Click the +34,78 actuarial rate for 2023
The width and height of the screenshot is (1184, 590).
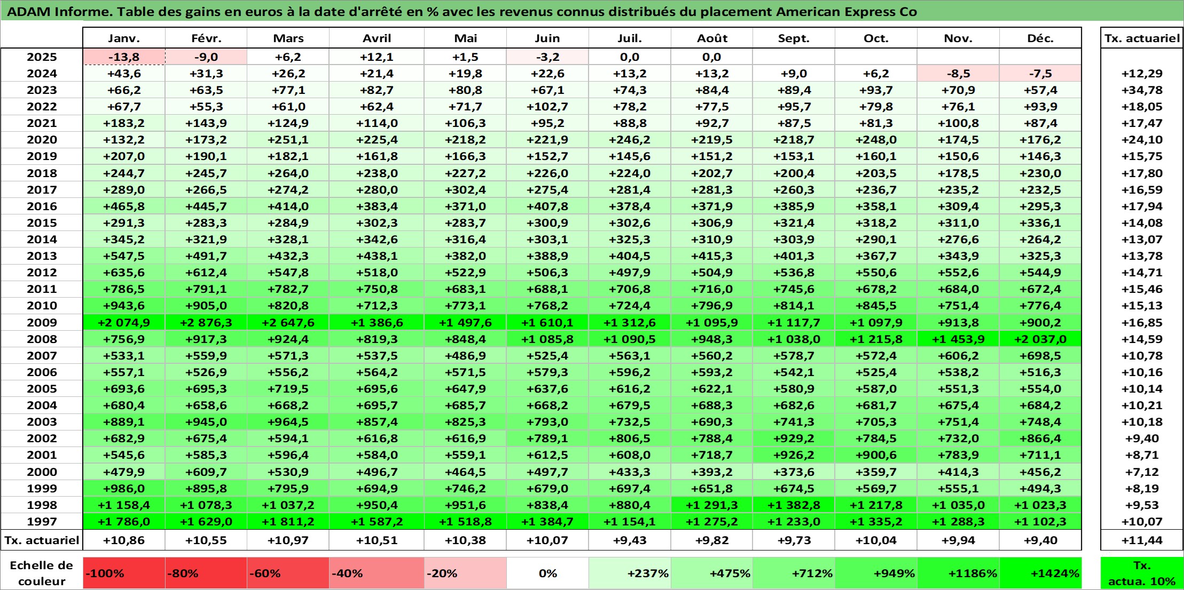pos(1142,90)
